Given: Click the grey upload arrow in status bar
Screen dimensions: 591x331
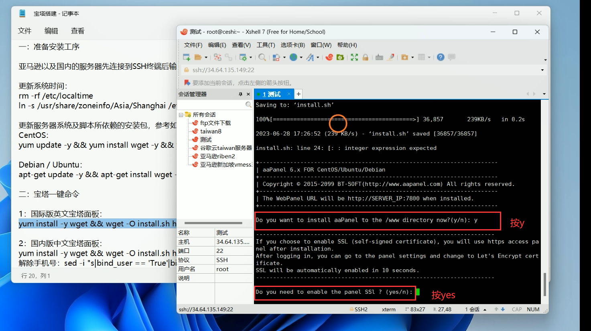Looking at the screenshot, I should (x=496, y=309).
